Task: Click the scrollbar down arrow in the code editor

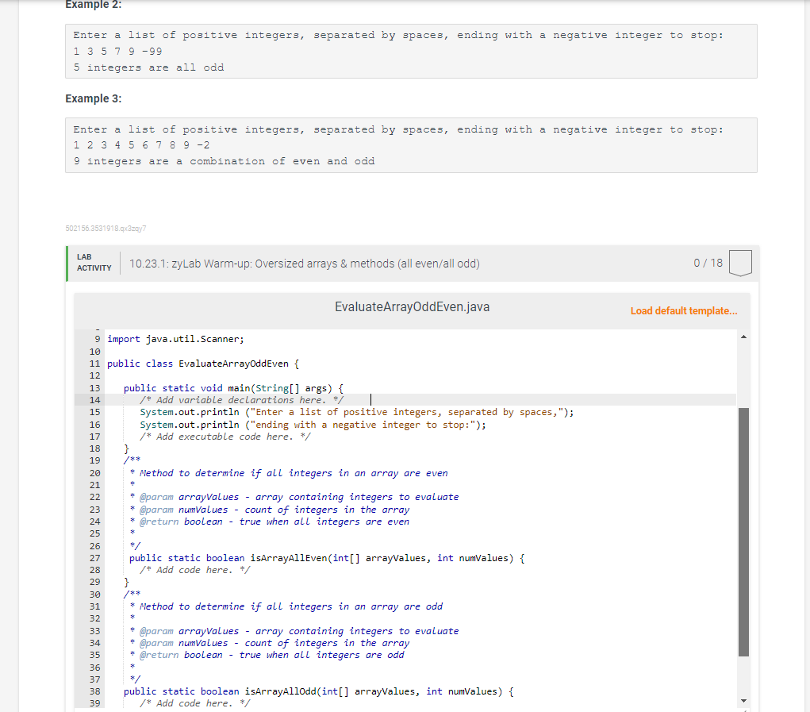Action: (x=743, y=700)
